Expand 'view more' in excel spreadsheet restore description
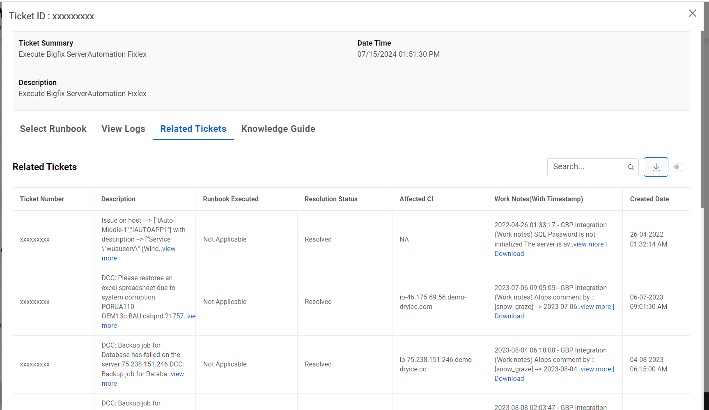Viewport: 709px width, 410px height. click(191, 316)
